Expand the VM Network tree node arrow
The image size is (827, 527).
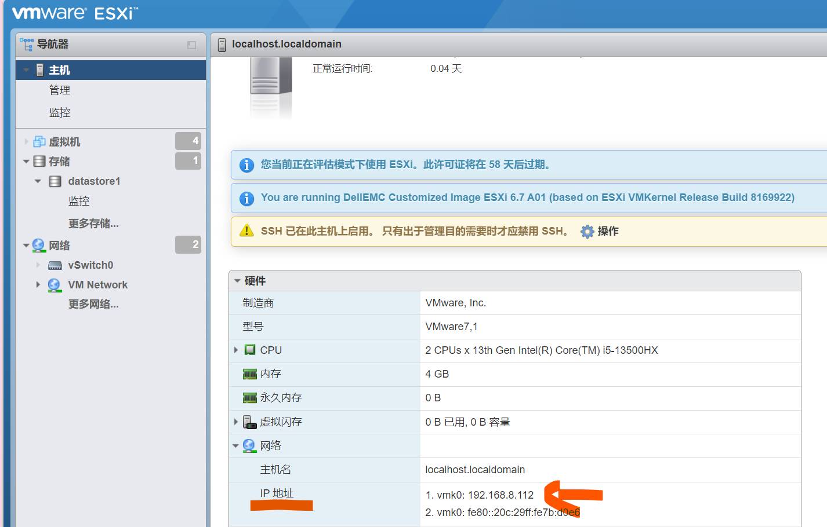(38, 285)
